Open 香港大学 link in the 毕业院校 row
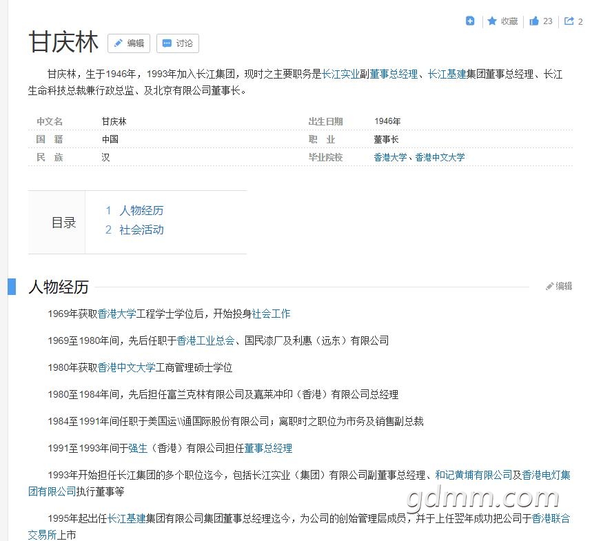 pyautogui.click(x=390, y=157)
